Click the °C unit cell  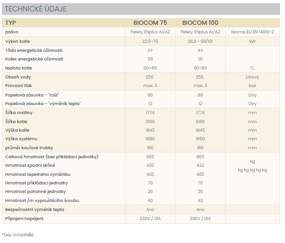[252, 68]
